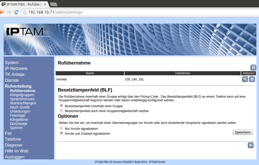Open Hilfe im Web link

point(17,151)
